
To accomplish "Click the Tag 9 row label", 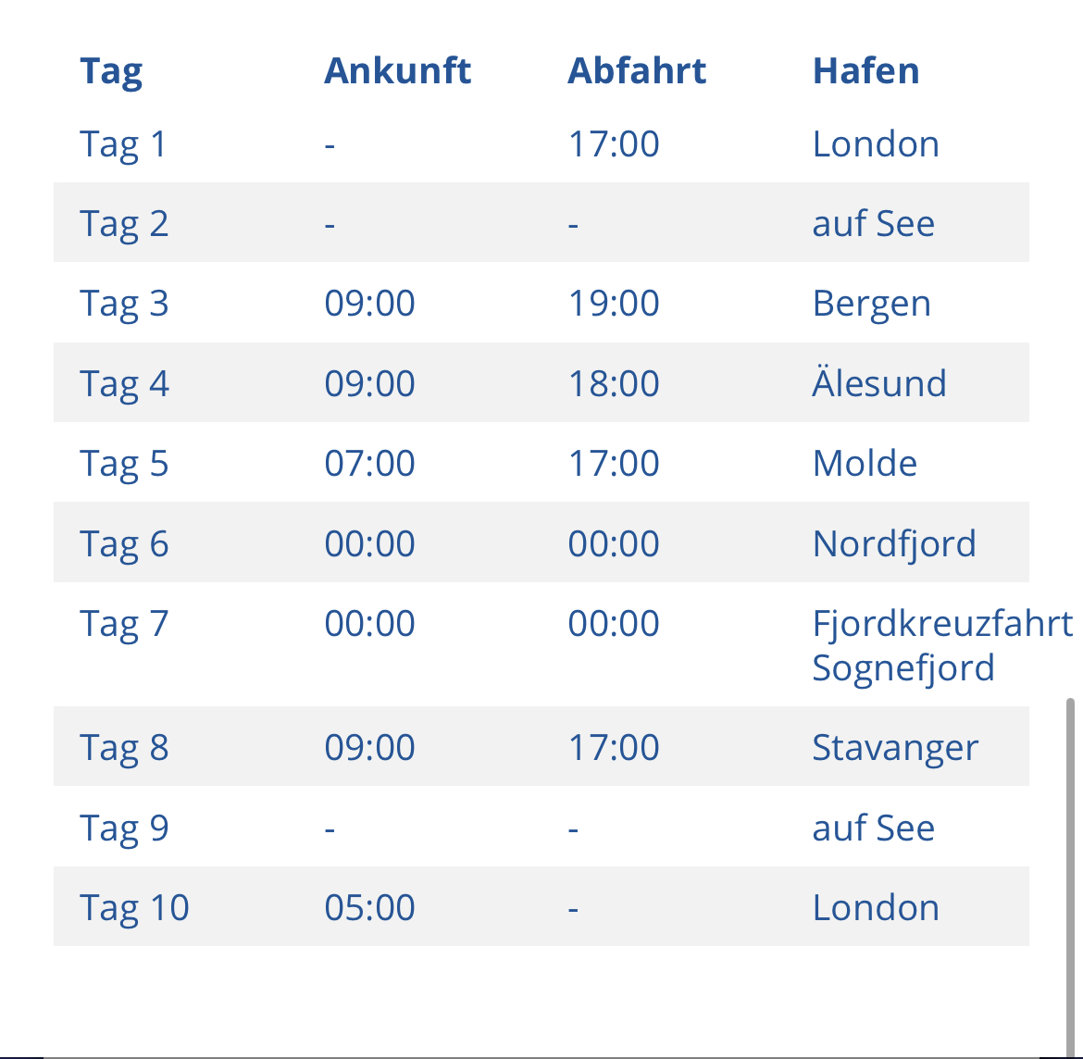I will pyautogui.click(x=124, y=828).
